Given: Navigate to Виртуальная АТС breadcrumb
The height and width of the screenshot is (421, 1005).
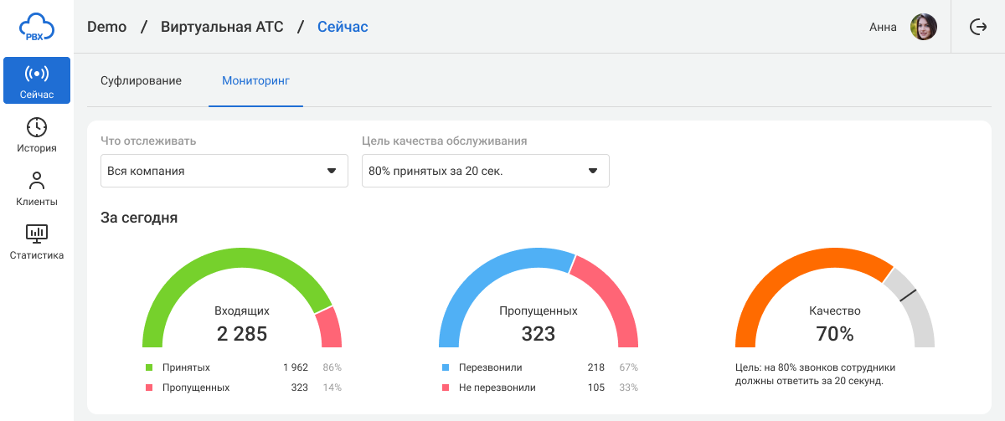Looking at the screenshot, I should [222, 27].
